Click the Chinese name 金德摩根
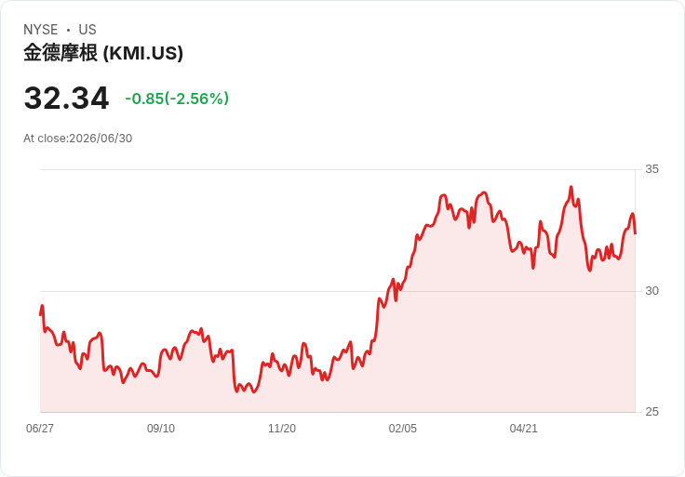The height and width of the screenshot is (477, 685). (x=60, y=53)
